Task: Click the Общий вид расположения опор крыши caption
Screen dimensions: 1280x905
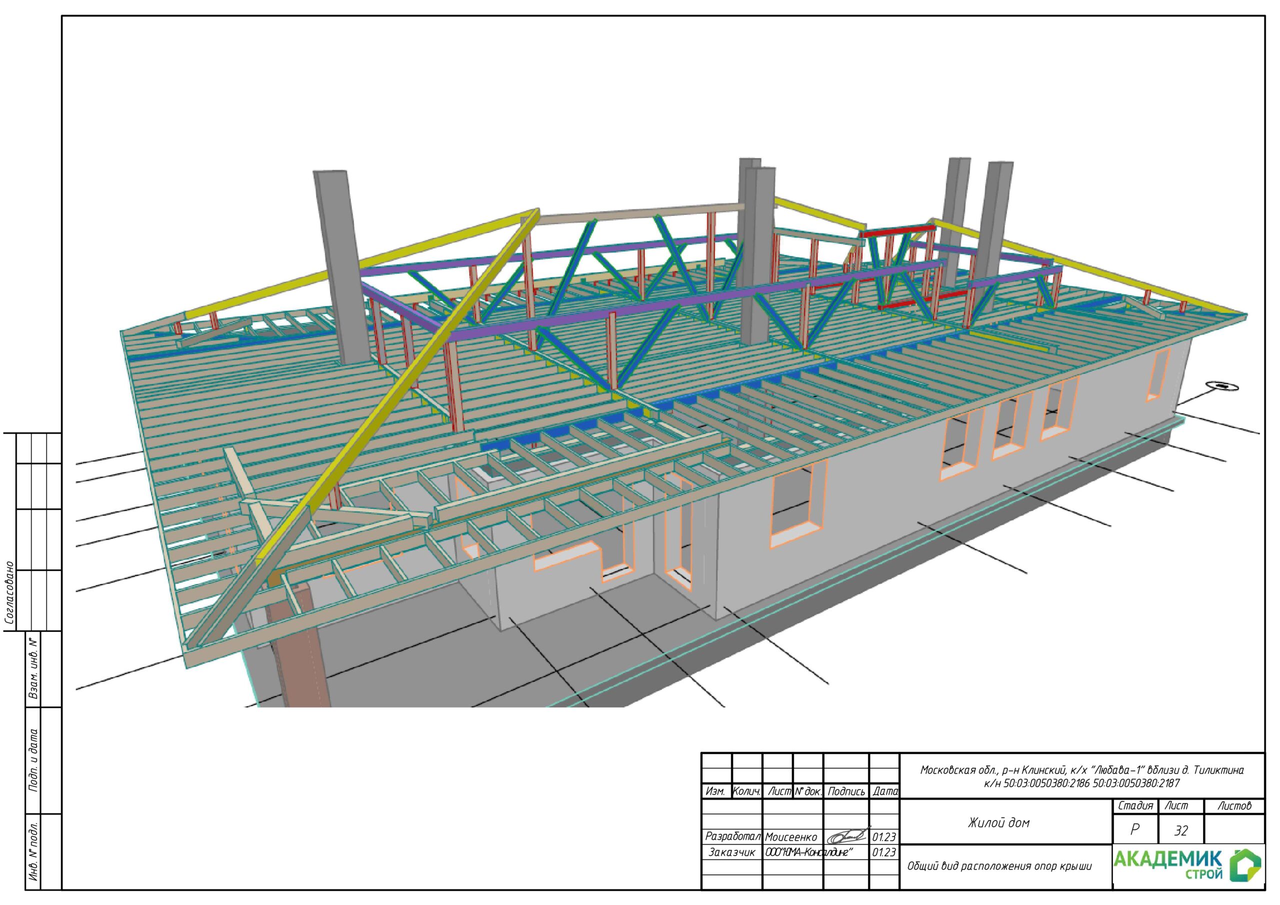Action: point(999,866)
